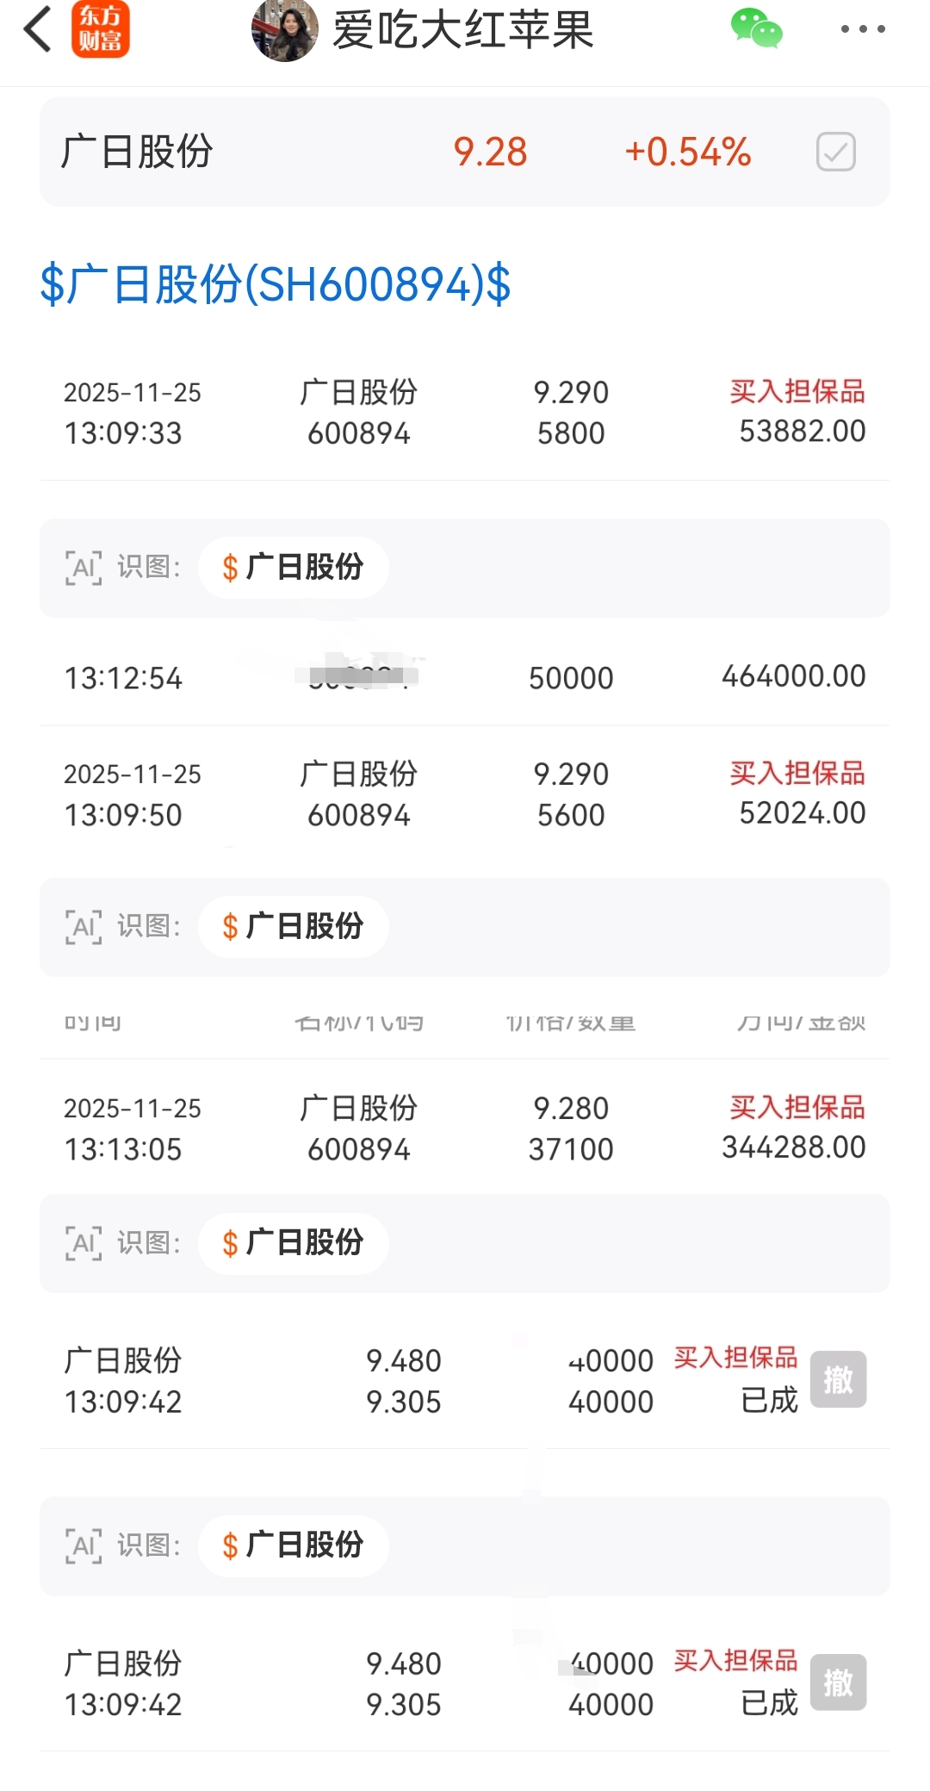
Task: Select the third 识图 广日股份 tag
Action: (294, 1243)
